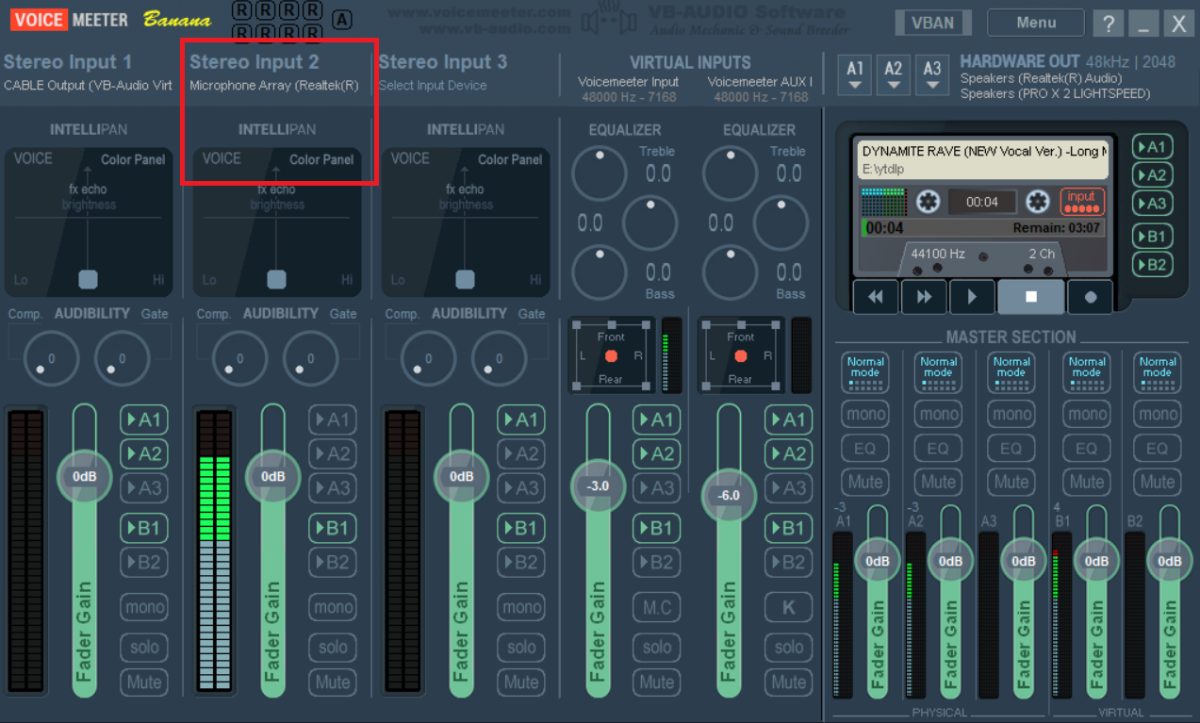Set the B1 master bus to mono
This screenshot has width=1200, height=723.
pyautogui.click(x=1086, y=414)
